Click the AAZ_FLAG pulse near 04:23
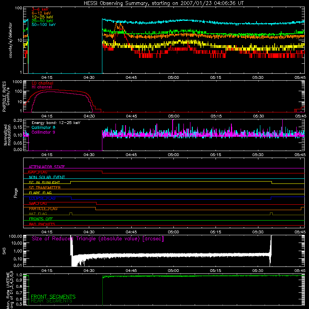The height and width of the screenshot is (309, 309). click(71, 214)
